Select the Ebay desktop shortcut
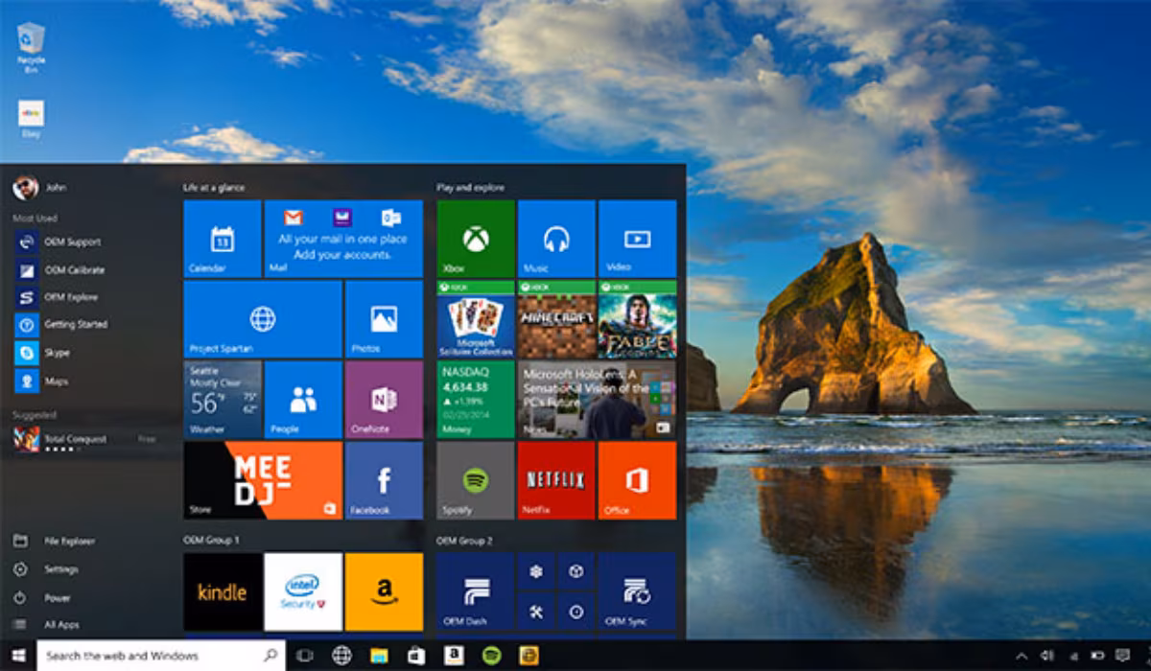1151x671 pixels. click(31, 121)
